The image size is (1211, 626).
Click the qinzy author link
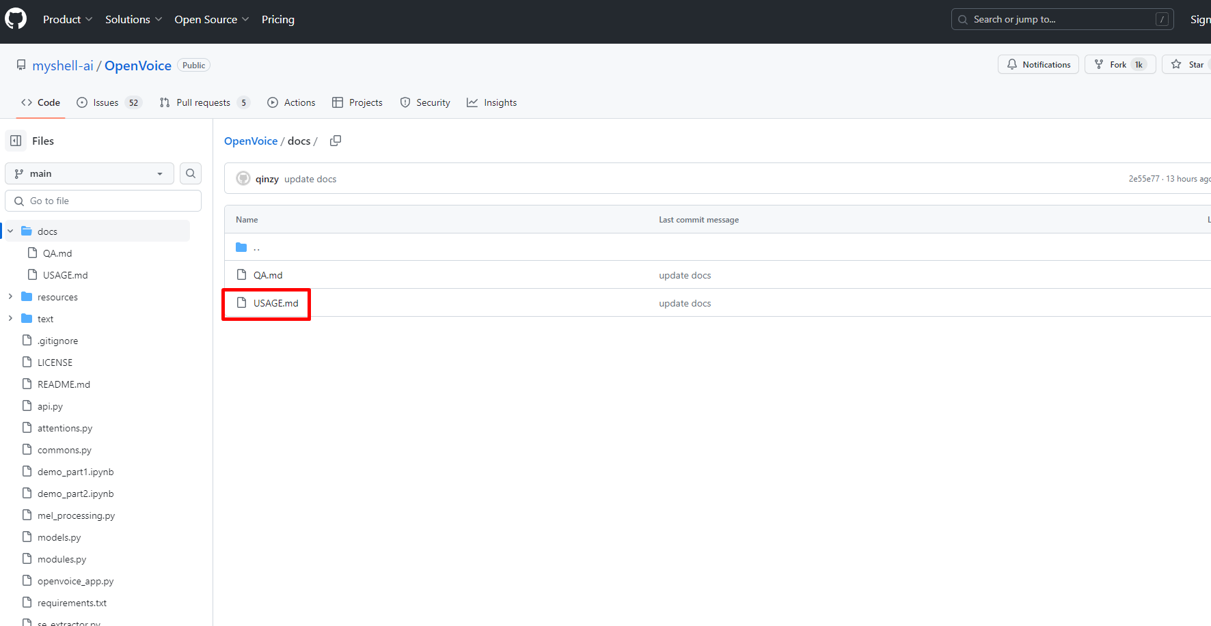[x=267, y=179]
